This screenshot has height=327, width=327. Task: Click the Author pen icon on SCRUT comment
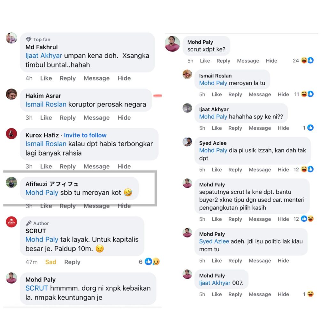click(28, 223)
